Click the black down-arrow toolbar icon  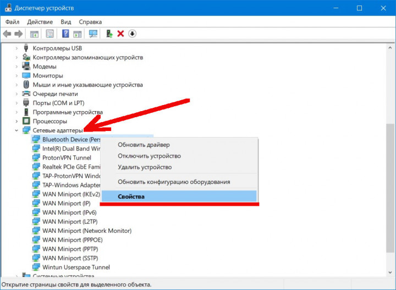(x=132, y=34)
